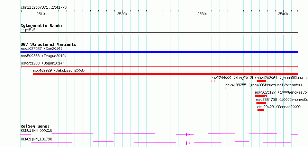Screen dimensions: 308x147
Task: Click the nsv1037537 (Coe2014) label
Action: coord(42,49)
